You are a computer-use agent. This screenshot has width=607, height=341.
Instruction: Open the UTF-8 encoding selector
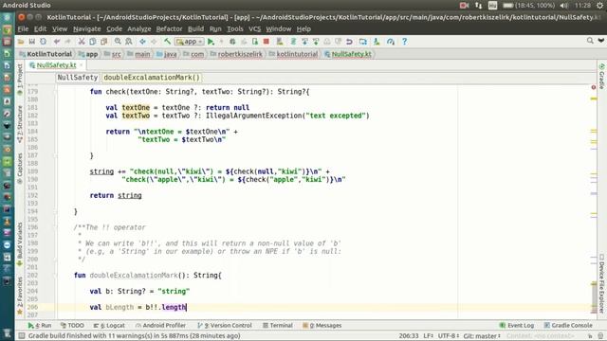[x=449, y=336]
